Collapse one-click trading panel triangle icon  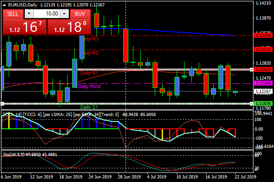[x=4, y=5]
